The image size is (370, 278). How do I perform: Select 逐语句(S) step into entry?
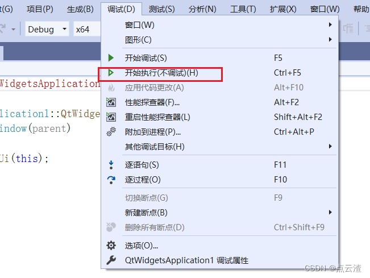coord(219,165)
